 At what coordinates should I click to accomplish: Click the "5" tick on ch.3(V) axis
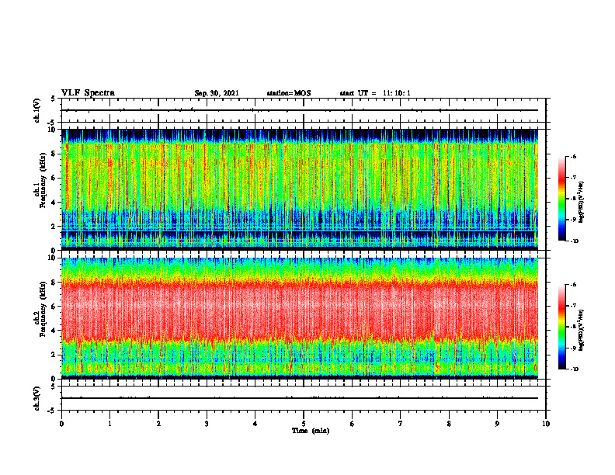[54, 387]
